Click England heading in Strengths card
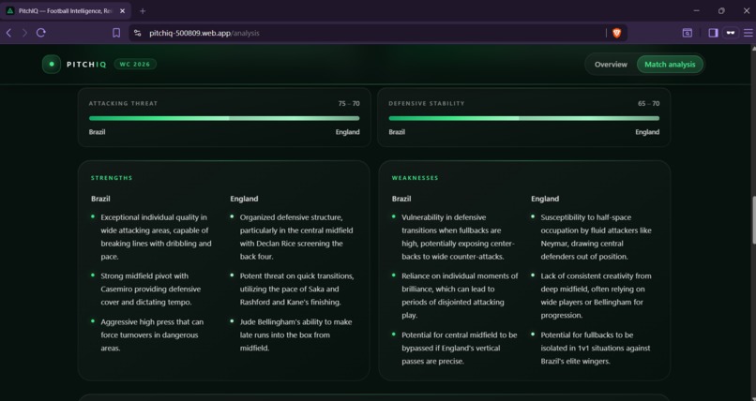Viewport: 756px width, 401px height. (x=244, y=199)
